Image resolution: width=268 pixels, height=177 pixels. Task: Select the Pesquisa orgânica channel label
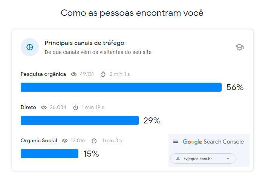tap(43, 74)
